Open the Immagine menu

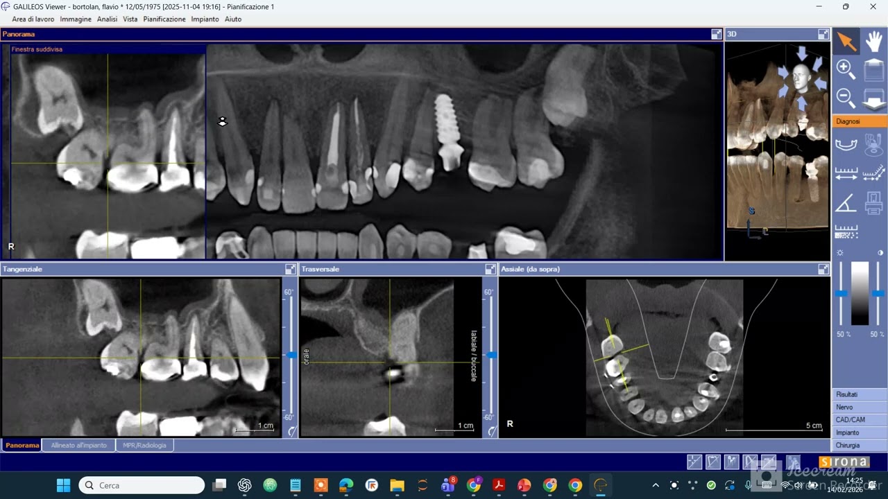tap(76, 19)
